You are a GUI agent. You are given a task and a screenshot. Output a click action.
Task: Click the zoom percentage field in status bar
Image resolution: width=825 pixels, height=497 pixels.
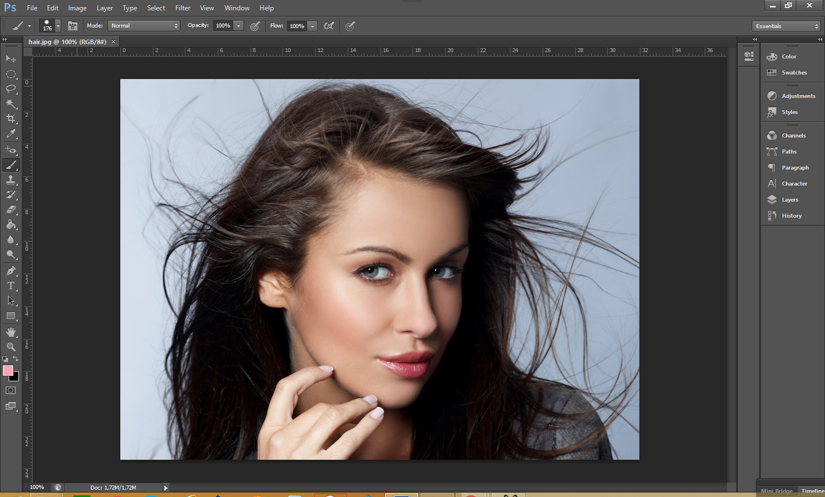point(37,487)
